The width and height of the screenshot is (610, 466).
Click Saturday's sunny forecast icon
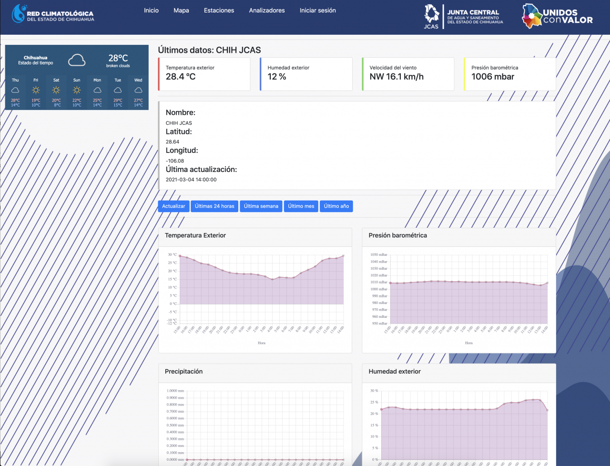pos(56,90)
